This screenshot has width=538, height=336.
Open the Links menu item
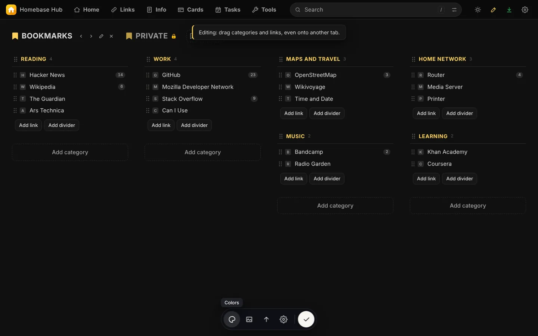pos(123,10)
